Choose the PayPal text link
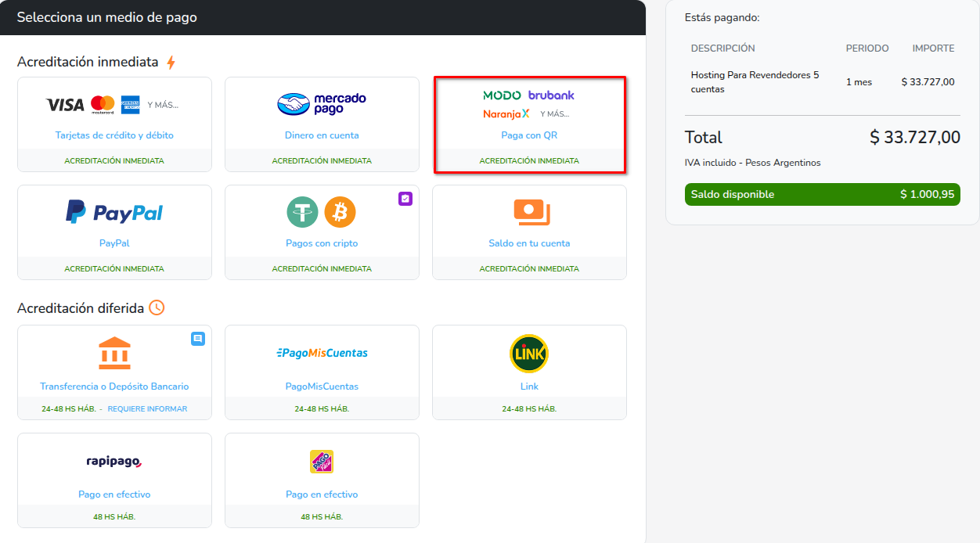The width and height of the screenshot is (980, 543). tap(114, 243)
